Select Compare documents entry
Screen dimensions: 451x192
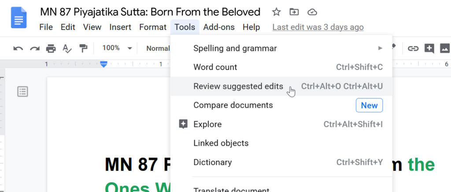coord(281,105)
